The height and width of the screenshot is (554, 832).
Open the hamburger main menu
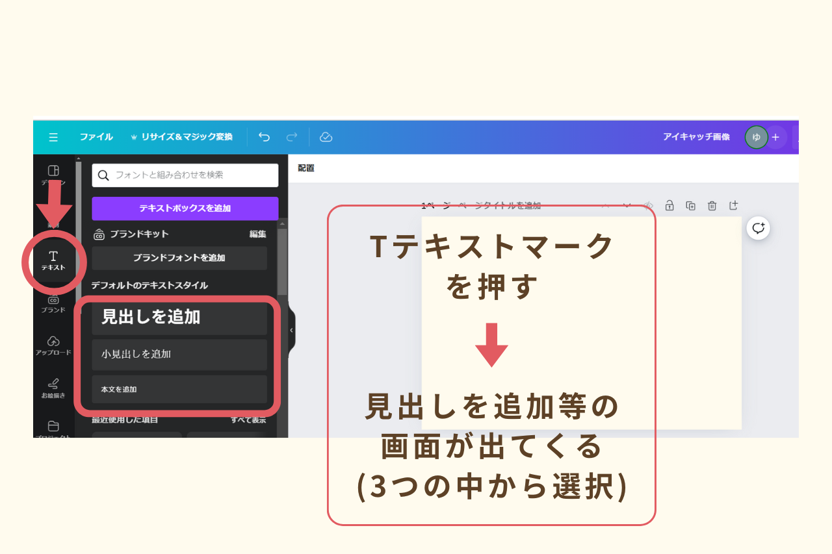pyautogui.click(x=53, y=137)
